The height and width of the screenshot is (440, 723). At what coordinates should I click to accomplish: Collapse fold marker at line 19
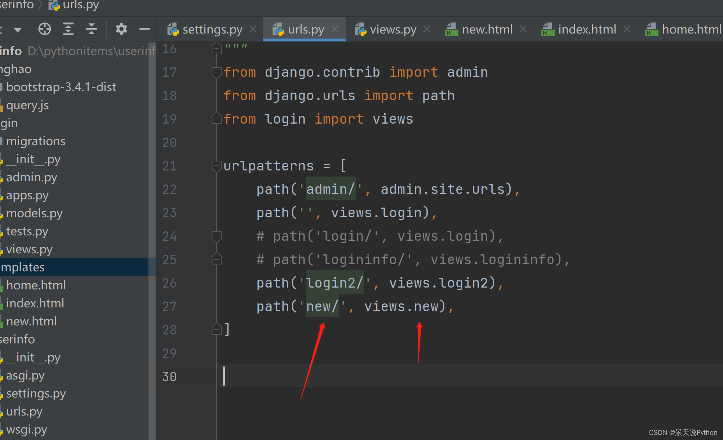coord(217,119)
